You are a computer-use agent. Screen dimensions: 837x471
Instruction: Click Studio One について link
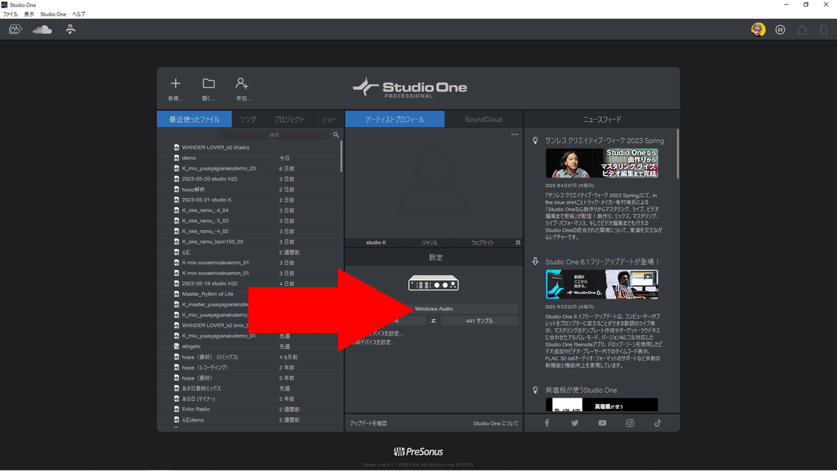[x=496, y=423]
